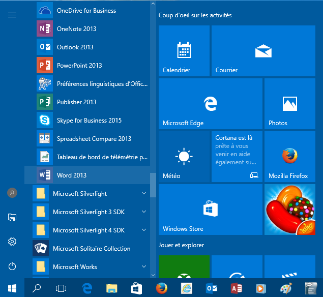Screen dimensions: 323x297
Task: Open the green Xbox tile
Action: click(x=184, y=266)
